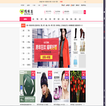This screenshot has width=106, height=106.
Task: Select the highlighted pink category navigation tab
Action: (x=25, y=19)
